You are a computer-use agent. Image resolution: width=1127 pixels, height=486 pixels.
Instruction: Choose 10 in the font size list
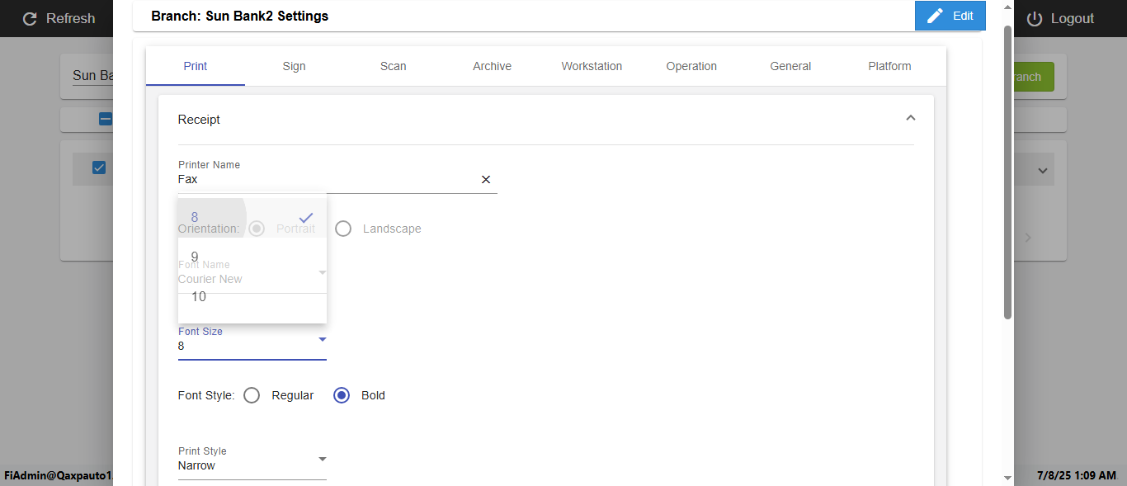tap(199, 296)
